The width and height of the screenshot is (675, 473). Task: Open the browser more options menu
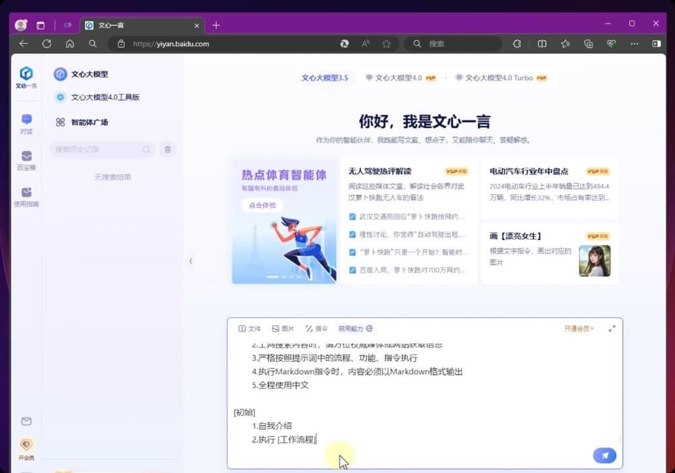pos(634,43)
